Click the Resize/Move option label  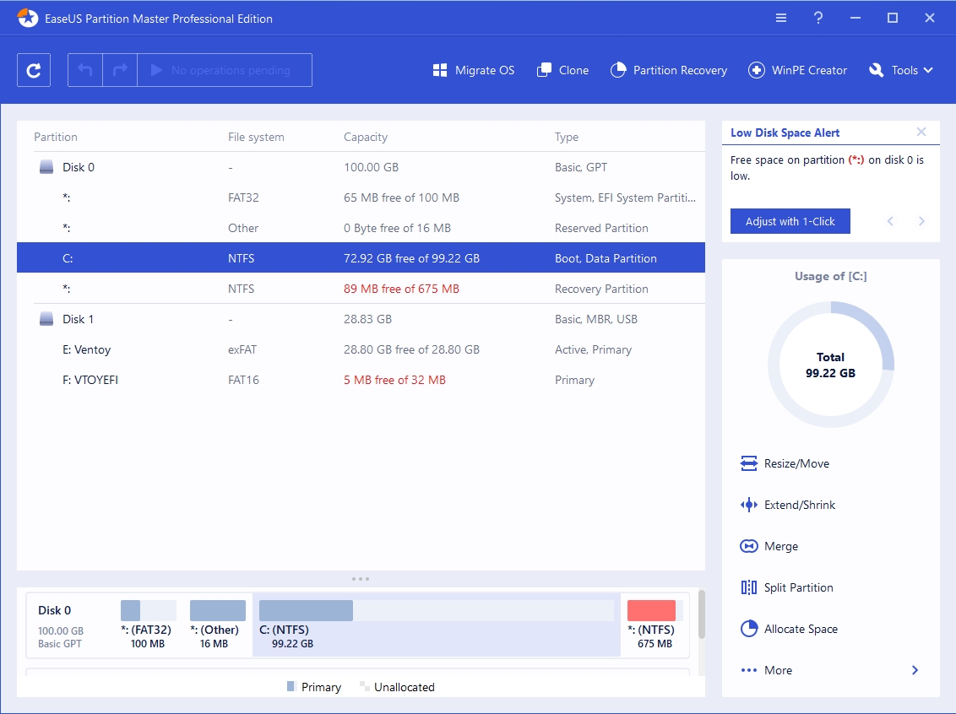[797, 463]
